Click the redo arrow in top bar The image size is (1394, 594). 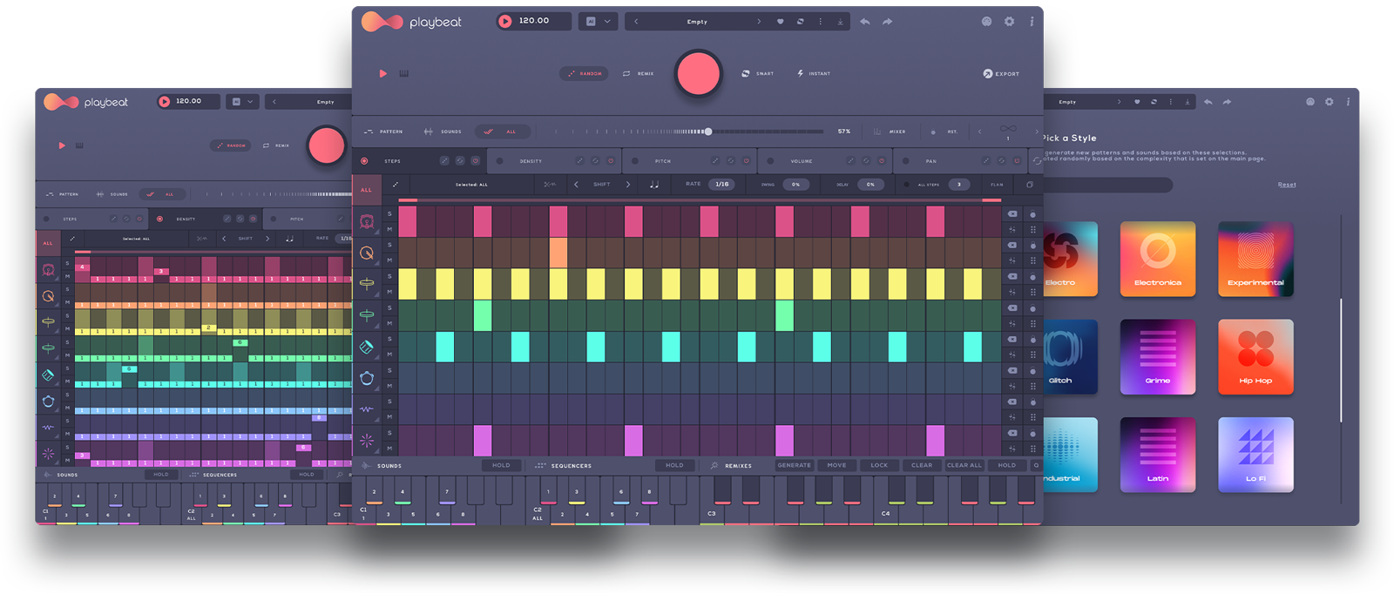[x=887, y=22]
